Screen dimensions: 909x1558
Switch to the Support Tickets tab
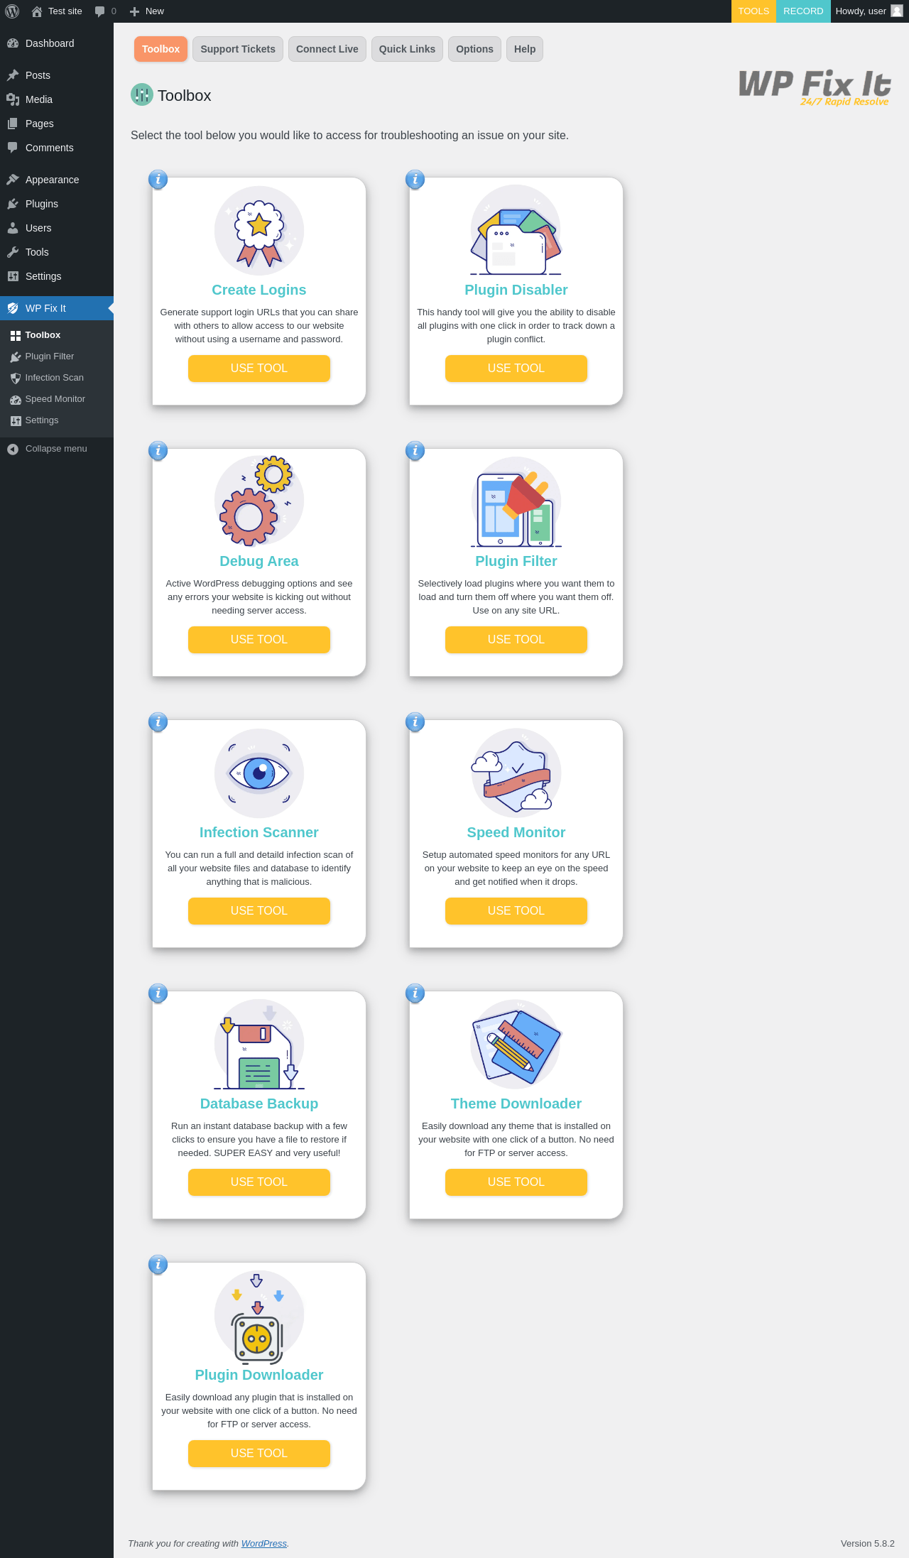coord(238,49)
